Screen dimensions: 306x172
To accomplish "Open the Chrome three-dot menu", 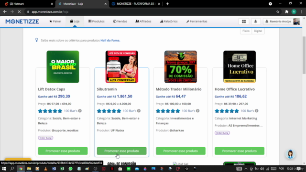I will pyautogui.click(x=301, y=11).
